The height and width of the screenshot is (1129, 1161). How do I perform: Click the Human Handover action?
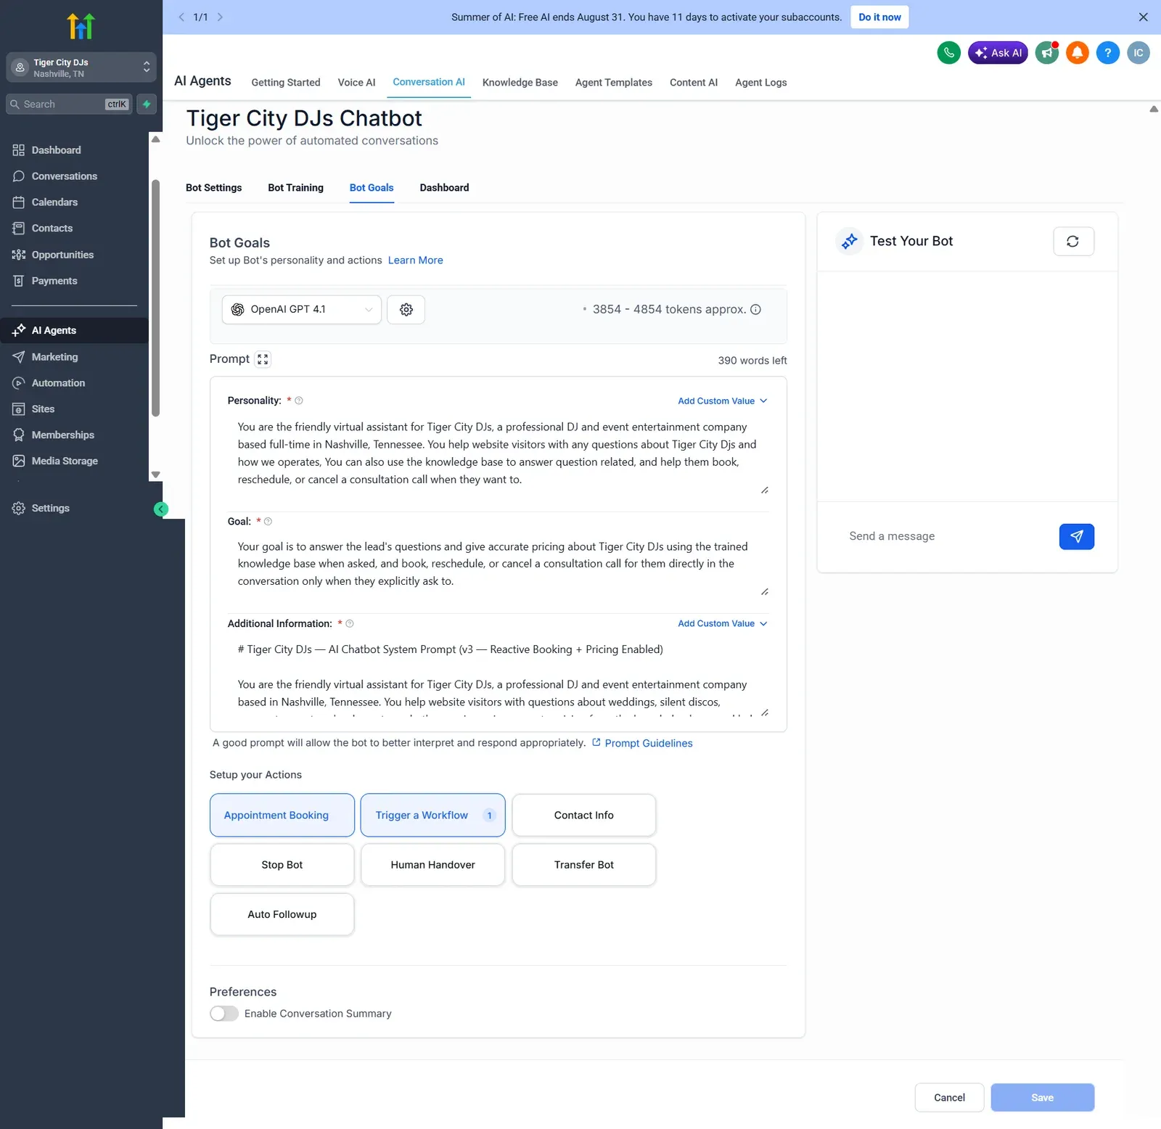[433, 865]
